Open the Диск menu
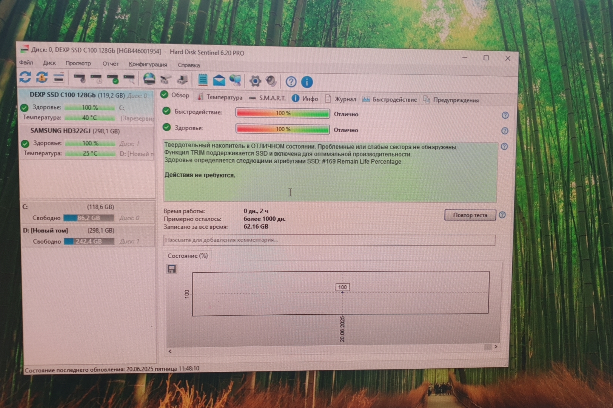This screenshot has height=408, width=613. coord(49,63)
